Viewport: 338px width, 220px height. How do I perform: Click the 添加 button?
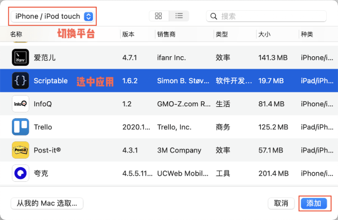click(314, 204)
